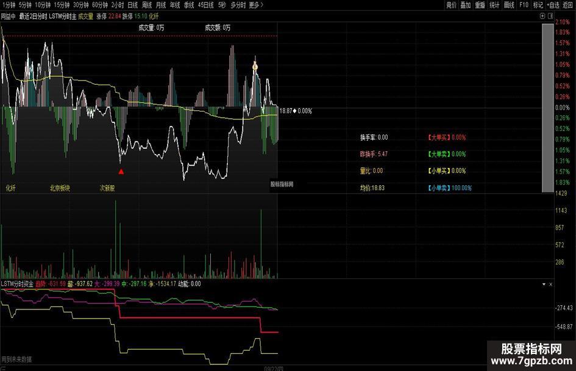Click the 【大单卖】0.00% entry
576x371 pixels.
446,154
